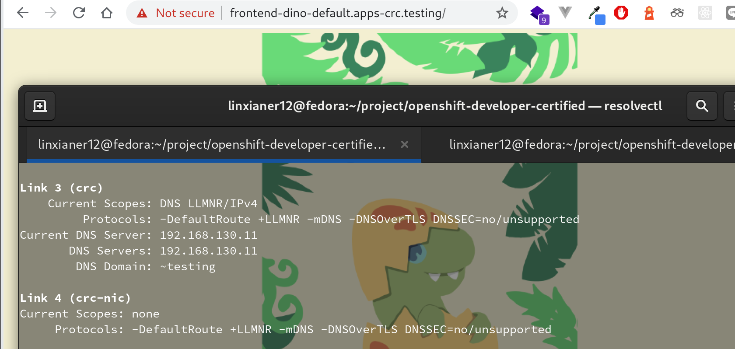Reload the frontend-dino page
Viewport: 735px width, 349px height.
[79, 13]
